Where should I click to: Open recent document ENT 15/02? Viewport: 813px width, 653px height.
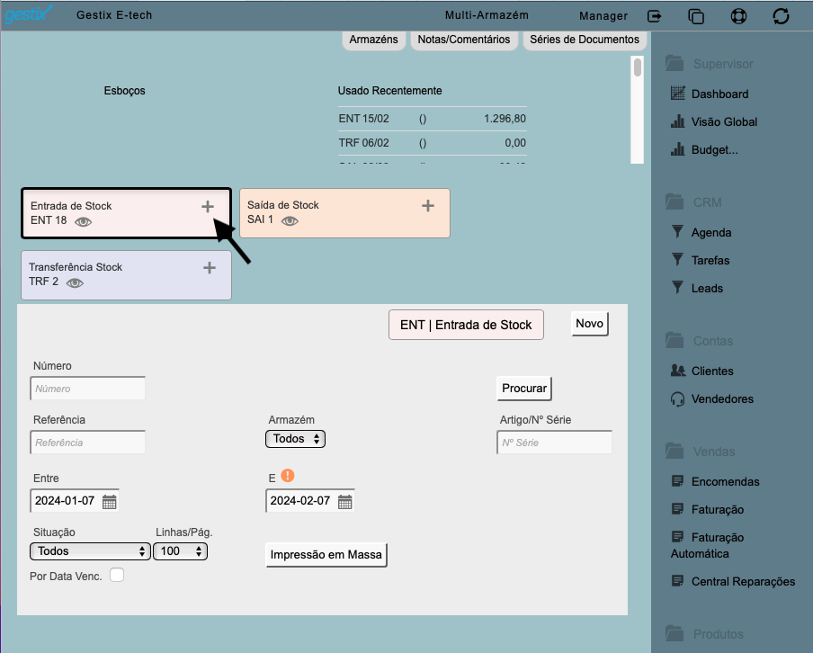click(x=432, y=118)
